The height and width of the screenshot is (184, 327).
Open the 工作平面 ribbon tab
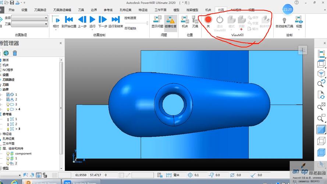coord(160,10)
